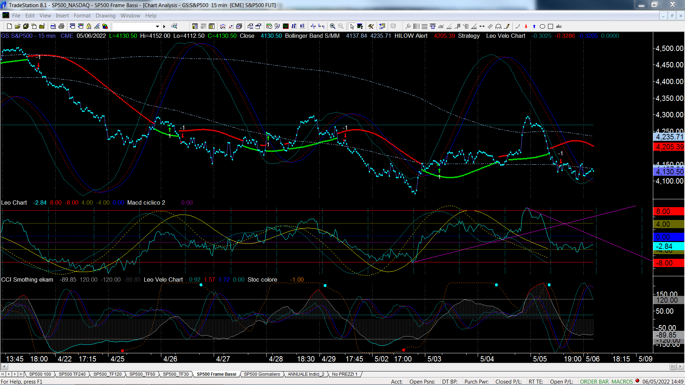Image resolution: width=685 pixels, height=385 pixels.
Task: Open the Help menu
Action: tap(151, 15)
